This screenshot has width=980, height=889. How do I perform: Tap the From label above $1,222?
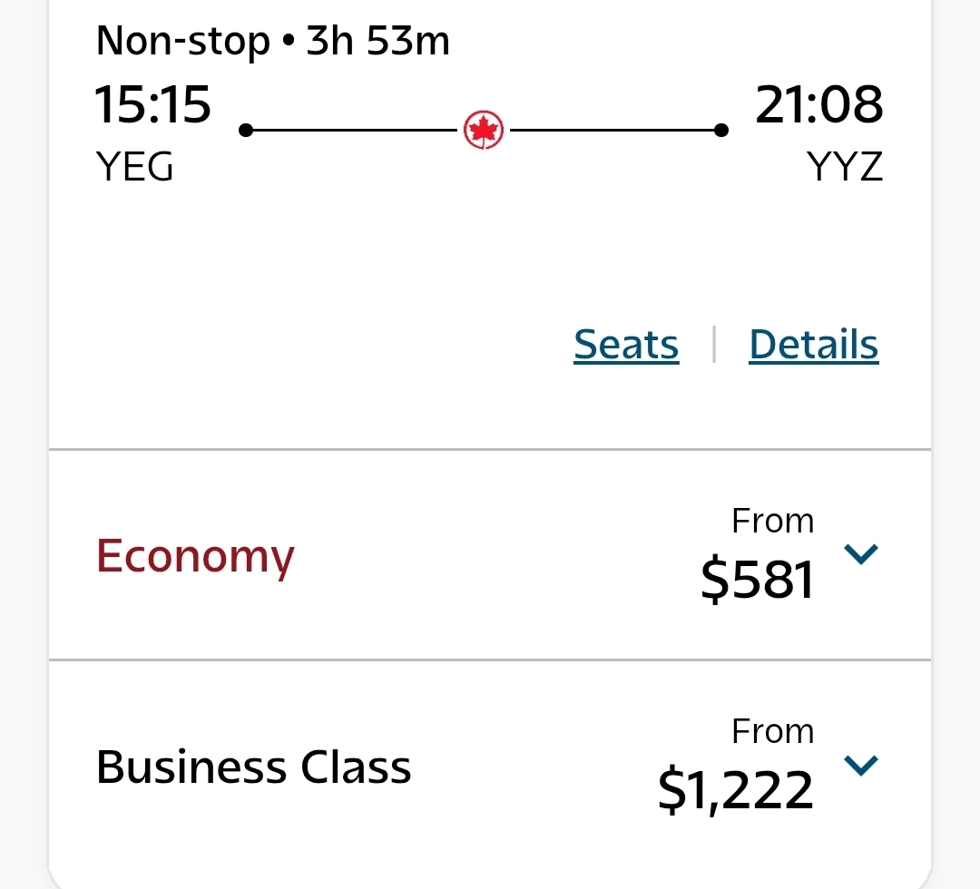pos(772,731)
